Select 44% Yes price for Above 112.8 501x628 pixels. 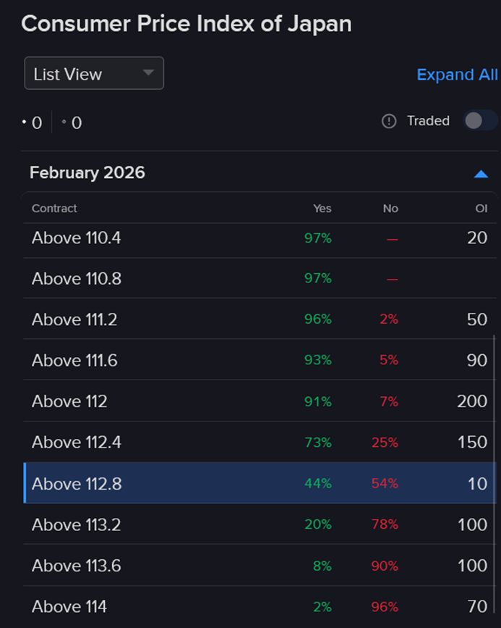click(317, 484)
